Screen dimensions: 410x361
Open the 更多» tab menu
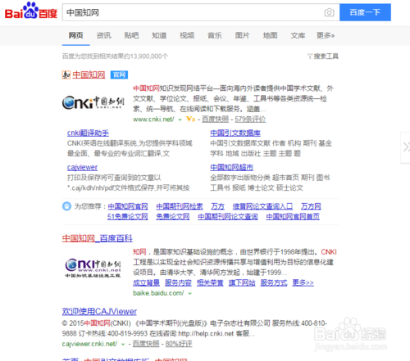(326, 35)
